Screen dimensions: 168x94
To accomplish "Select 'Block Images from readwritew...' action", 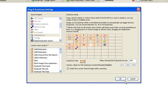I will pyautogui.click(x=45, y=63).
